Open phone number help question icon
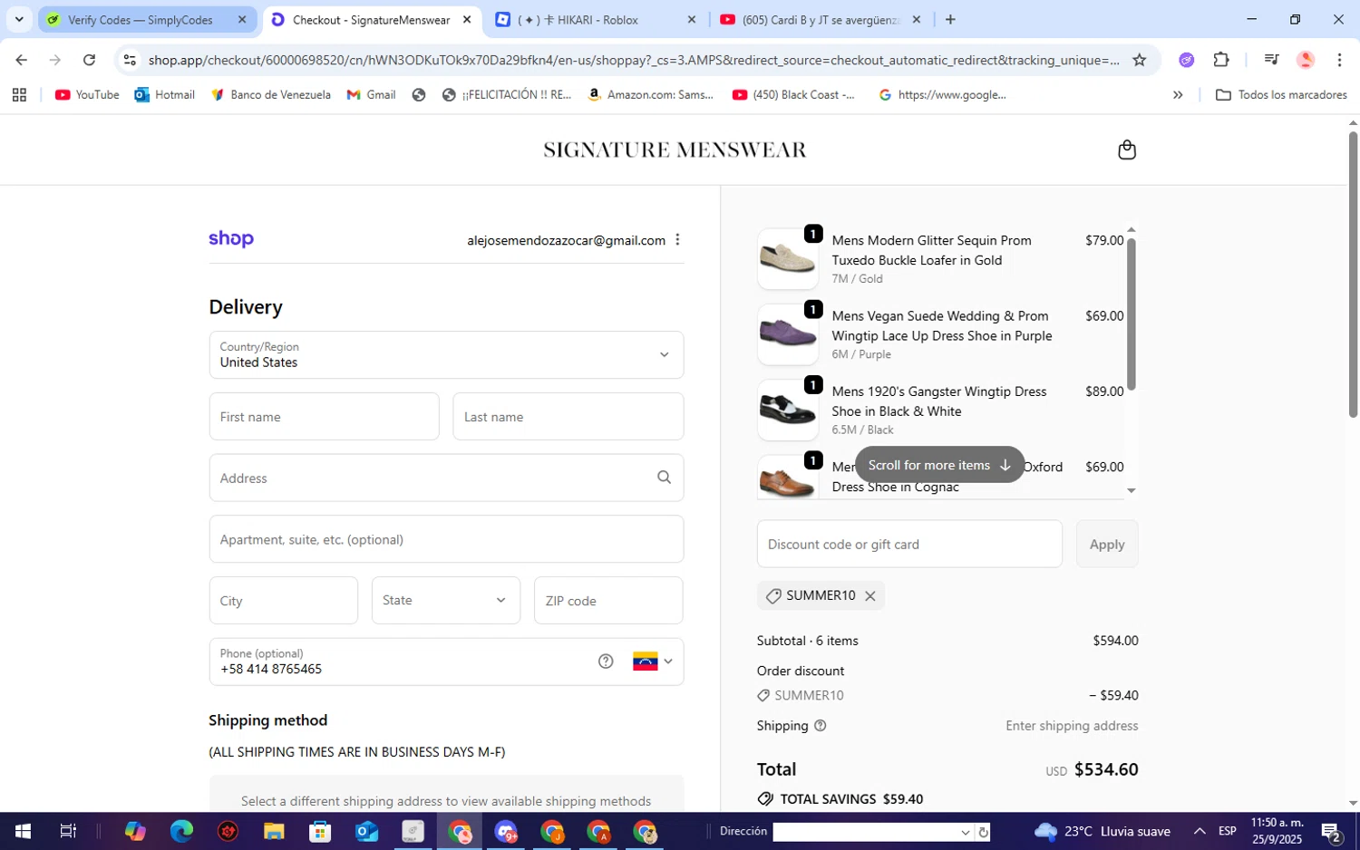1360x850 pixels. 606,662
